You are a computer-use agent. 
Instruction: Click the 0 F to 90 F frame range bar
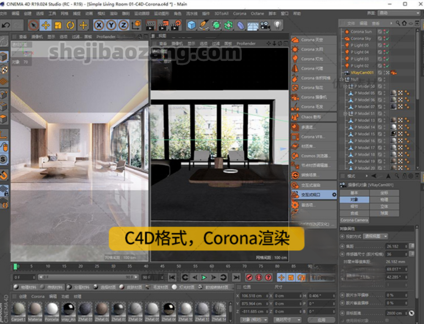click(x=88, y=277)
